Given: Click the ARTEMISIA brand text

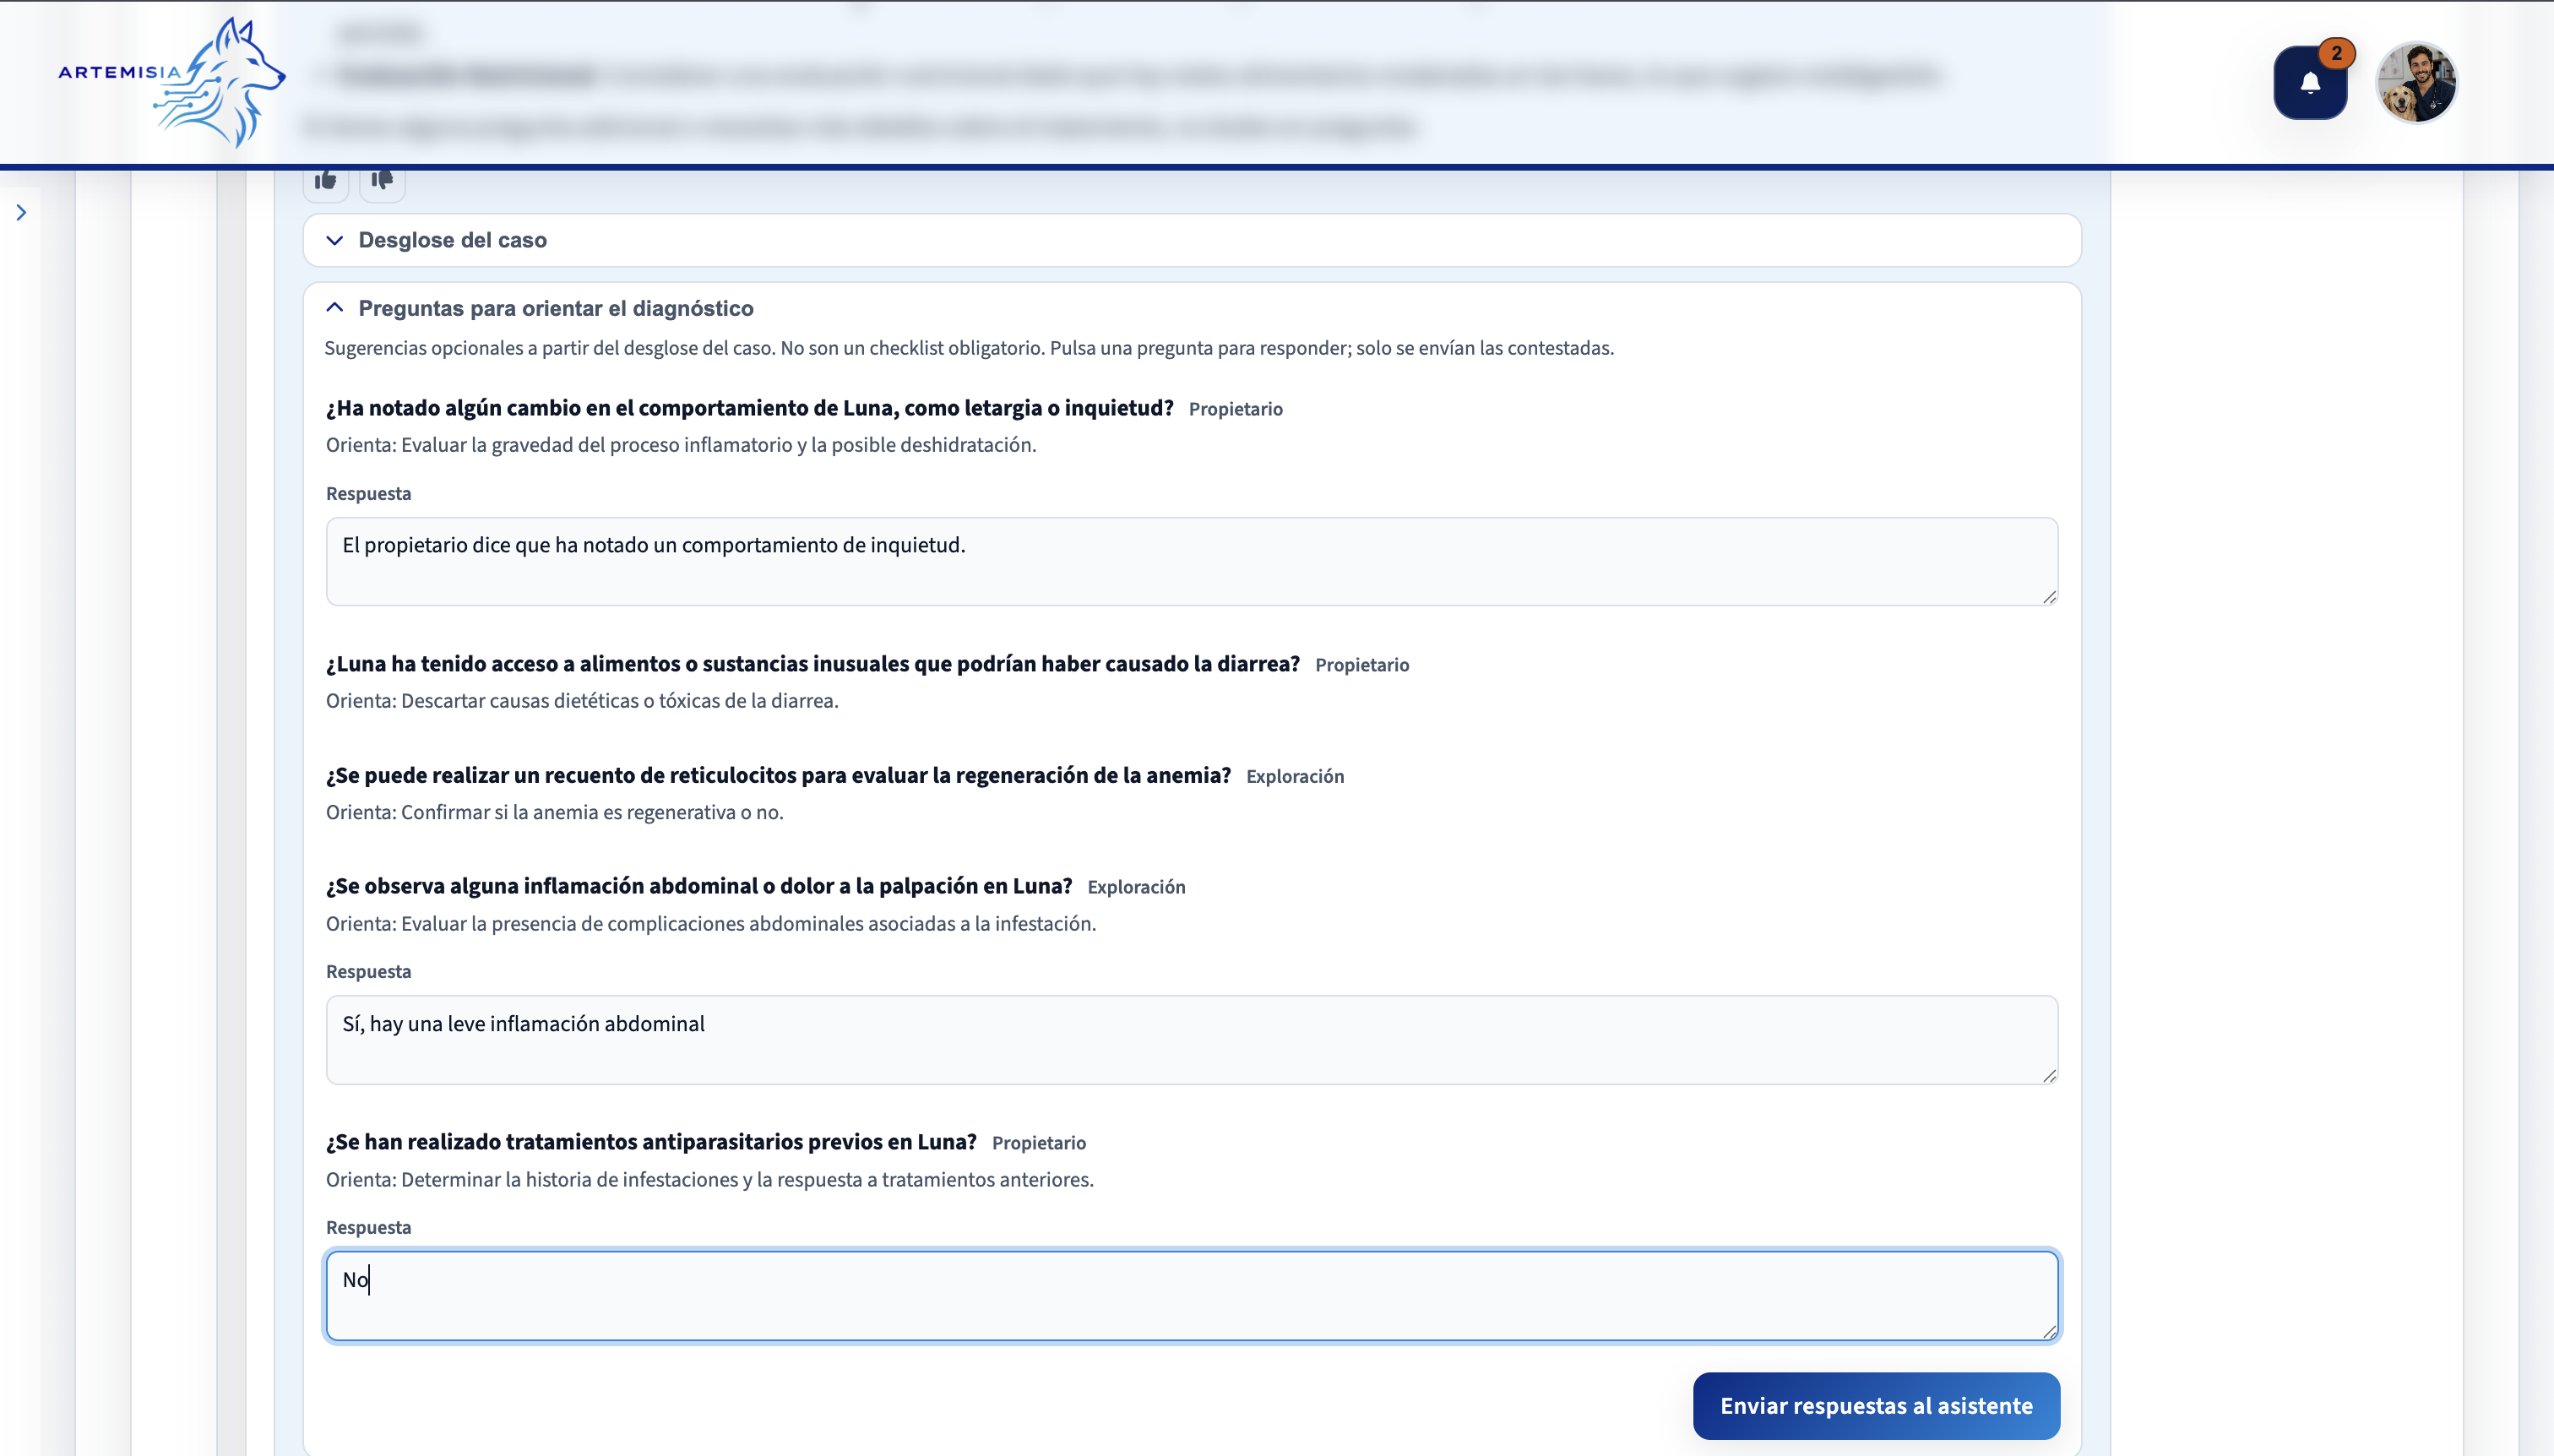Looking at the screenshot, I should 120,72.
